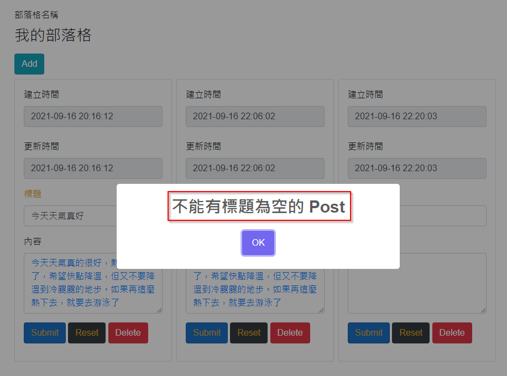The width and height of the screenshot is (507, 376).
Task: Delete the post created 22:20:03
Action: [452, 333]
